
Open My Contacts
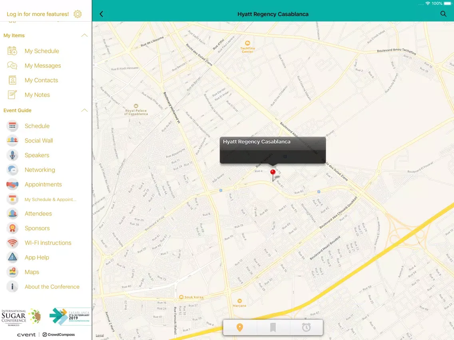pyautogui.click(x=42, y=80)
